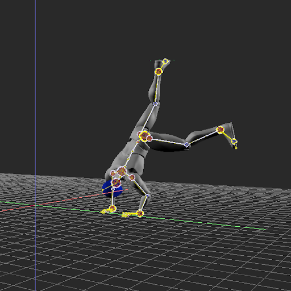Click the ankle joint of the upright leg

click(159, 72)
